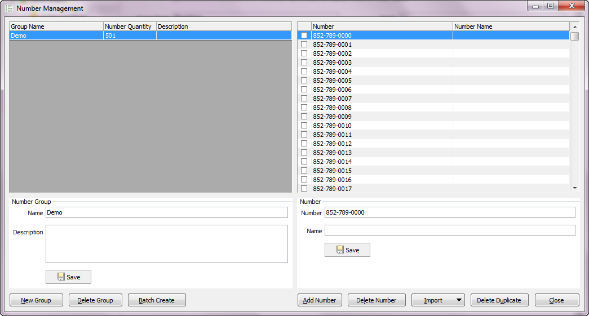Click the Group Name column header
The image size is (589, 316).
tap(56, 26)
